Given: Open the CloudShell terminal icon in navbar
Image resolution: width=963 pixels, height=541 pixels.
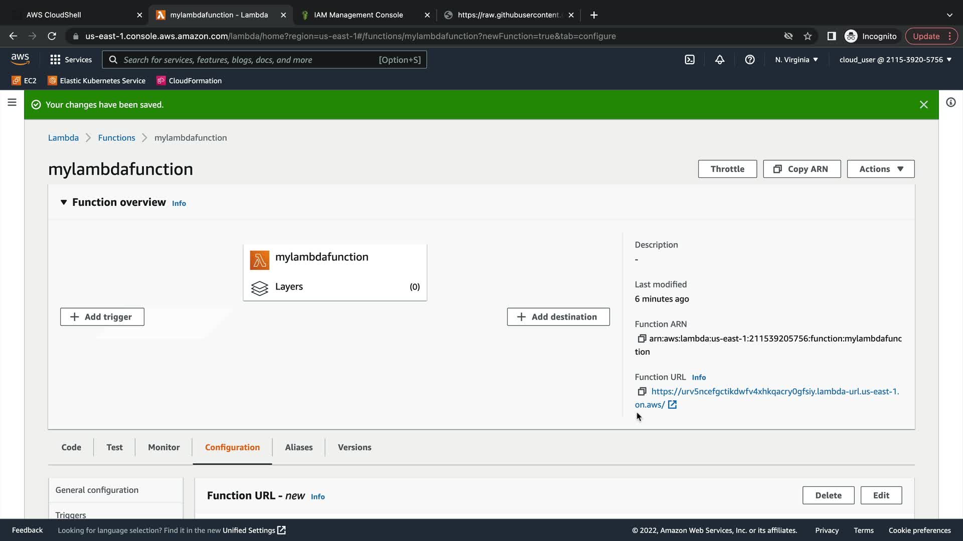Looking at the screenshot, I should pyautogui.click(x=690, y=60).
